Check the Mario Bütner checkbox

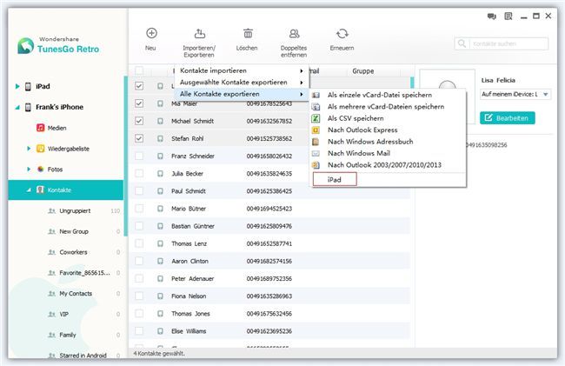click(x=139, y=209)
